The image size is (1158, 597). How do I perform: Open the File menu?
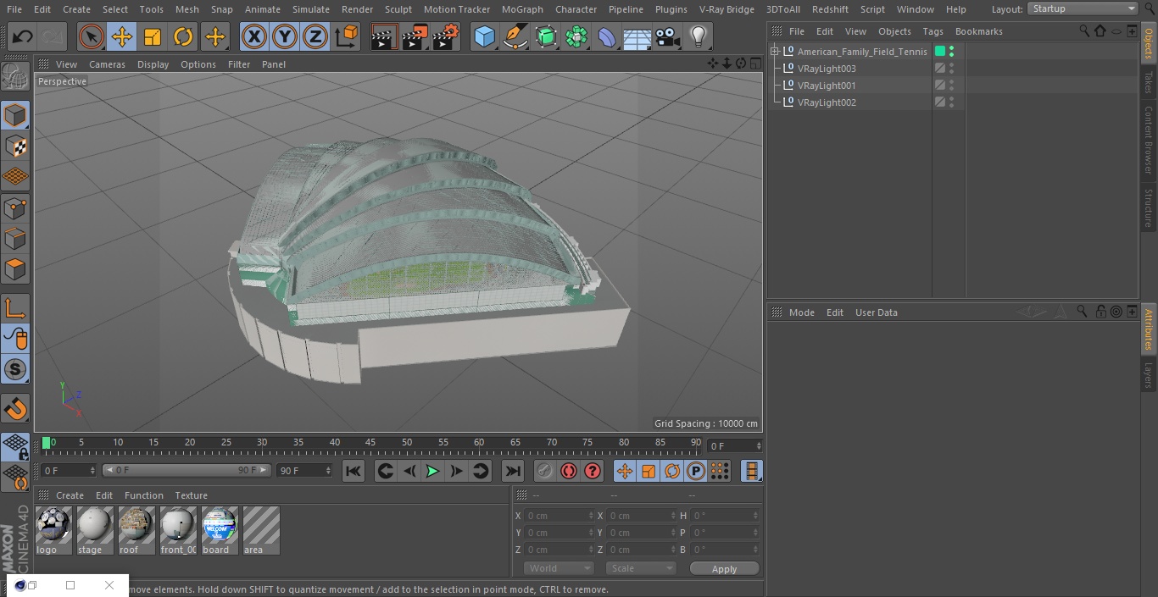14,9
